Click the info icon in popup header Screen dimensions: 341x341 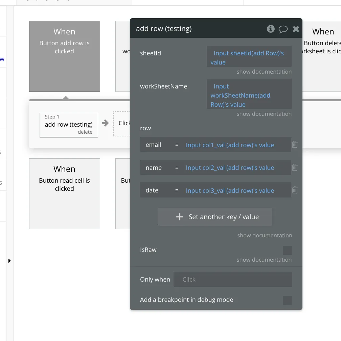click(270, 29)
